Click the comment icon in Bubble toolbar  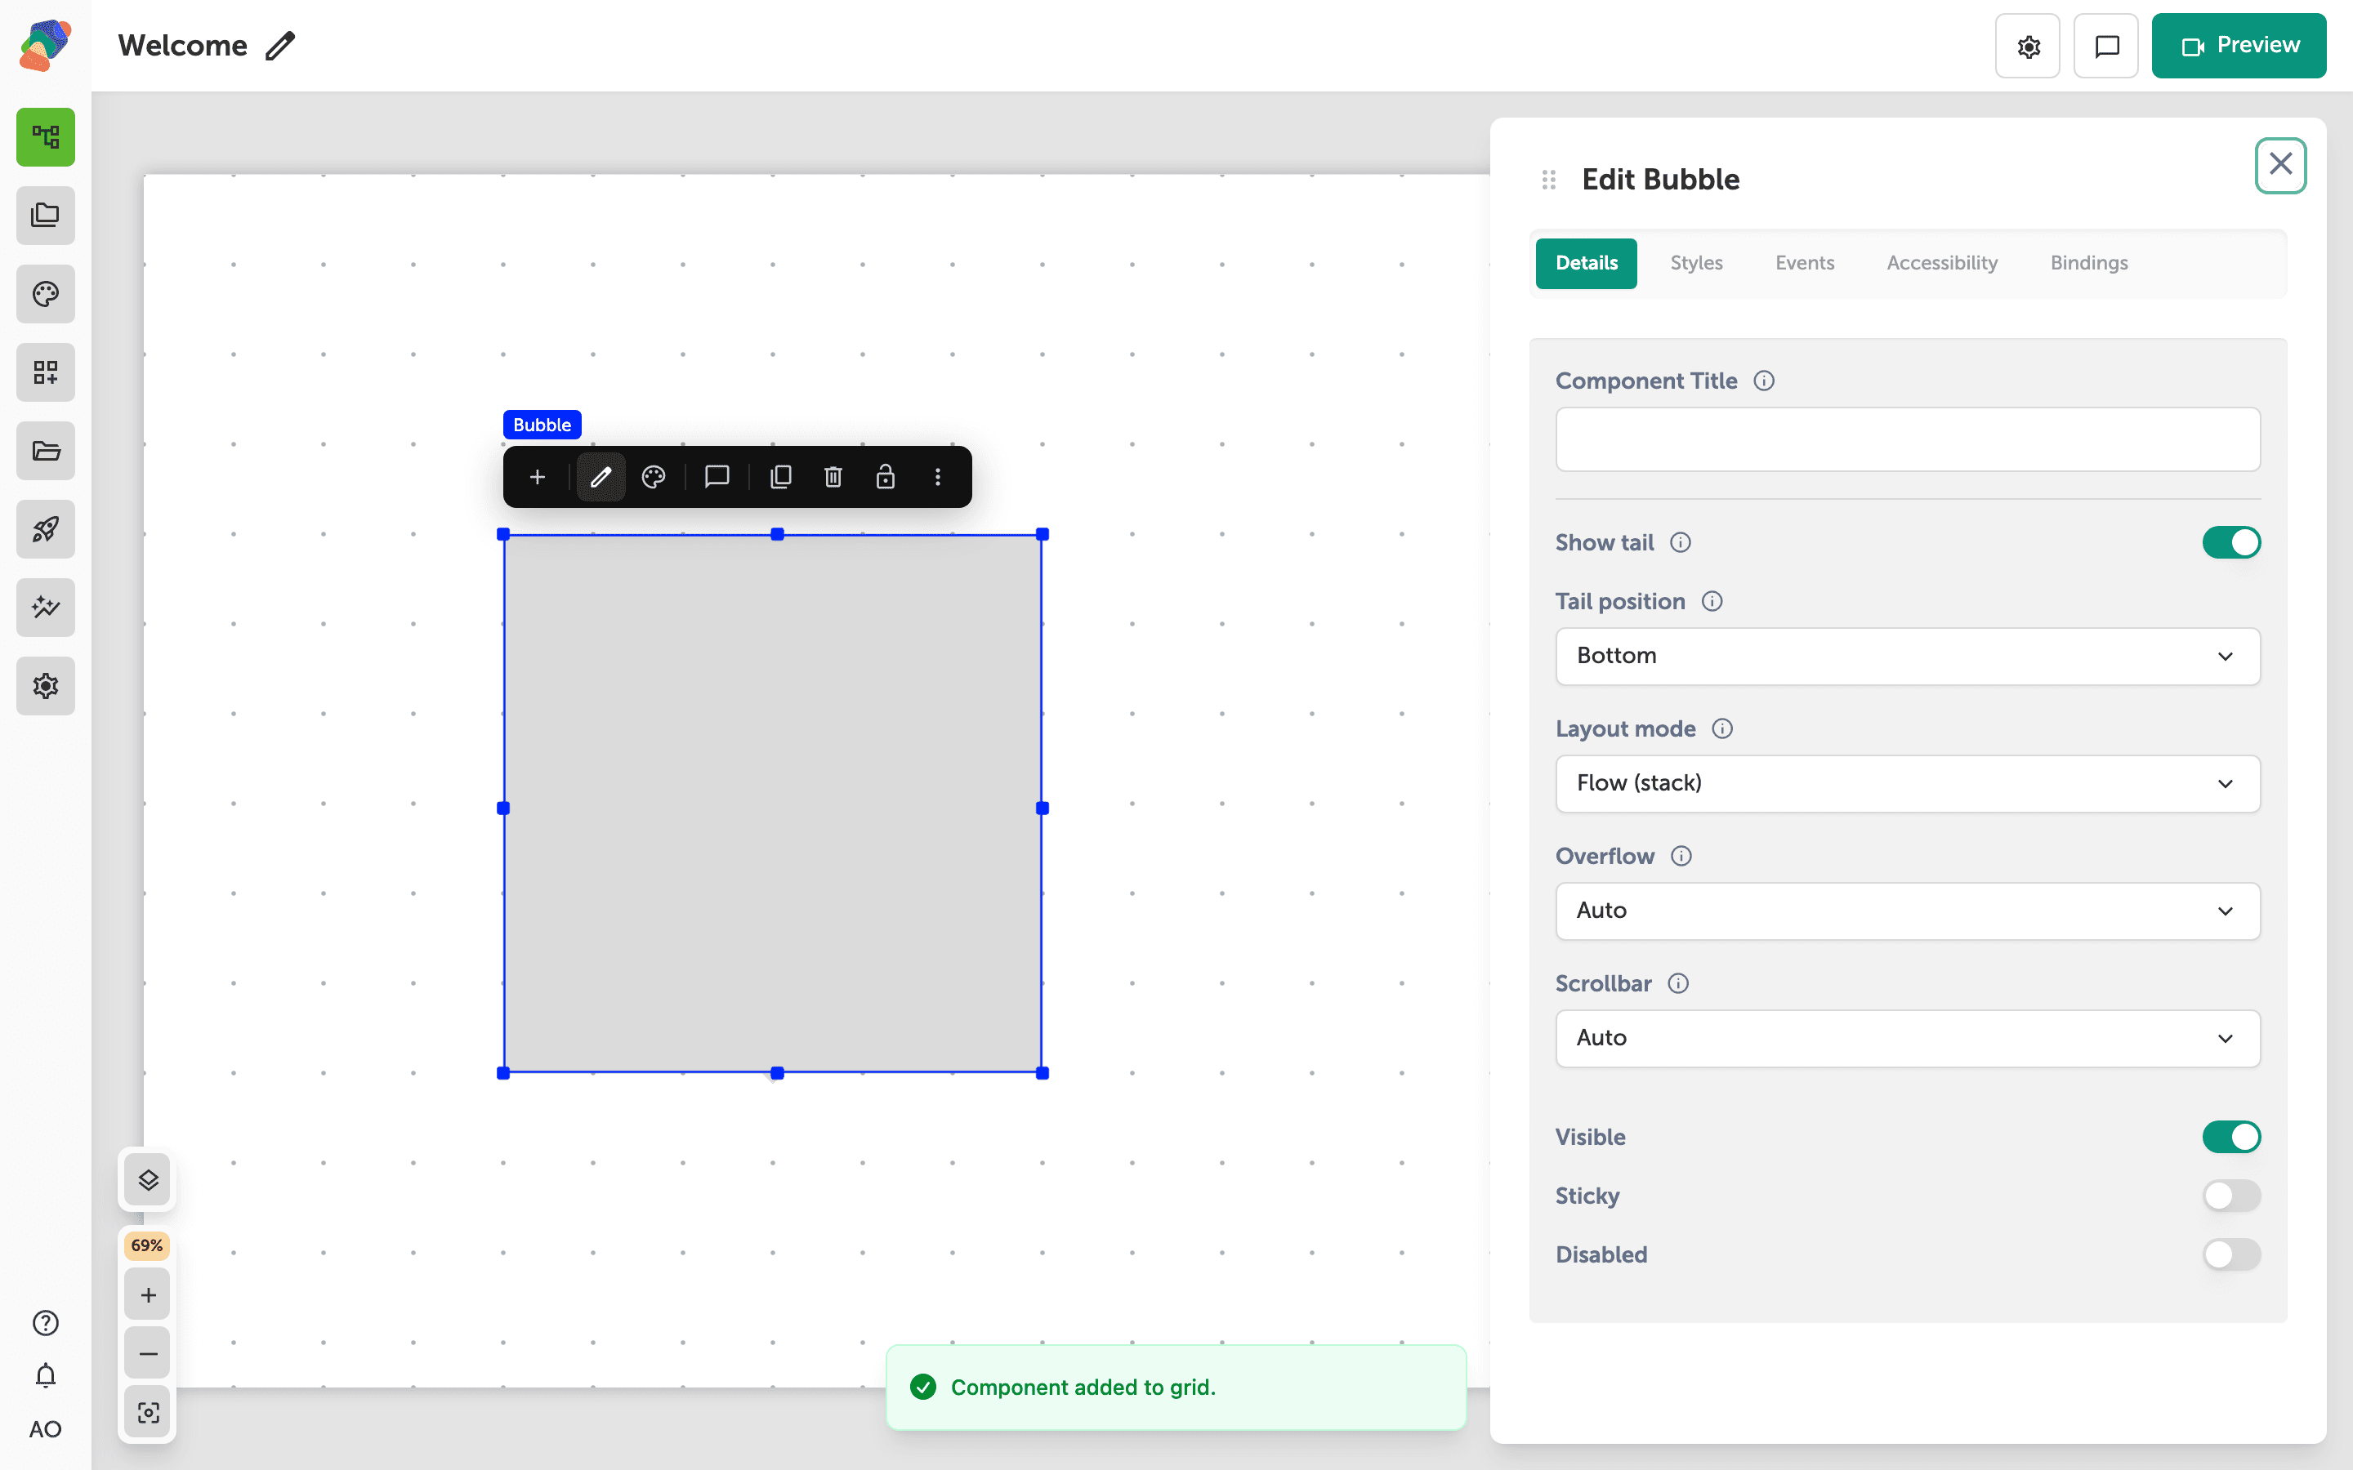[717, 476]
